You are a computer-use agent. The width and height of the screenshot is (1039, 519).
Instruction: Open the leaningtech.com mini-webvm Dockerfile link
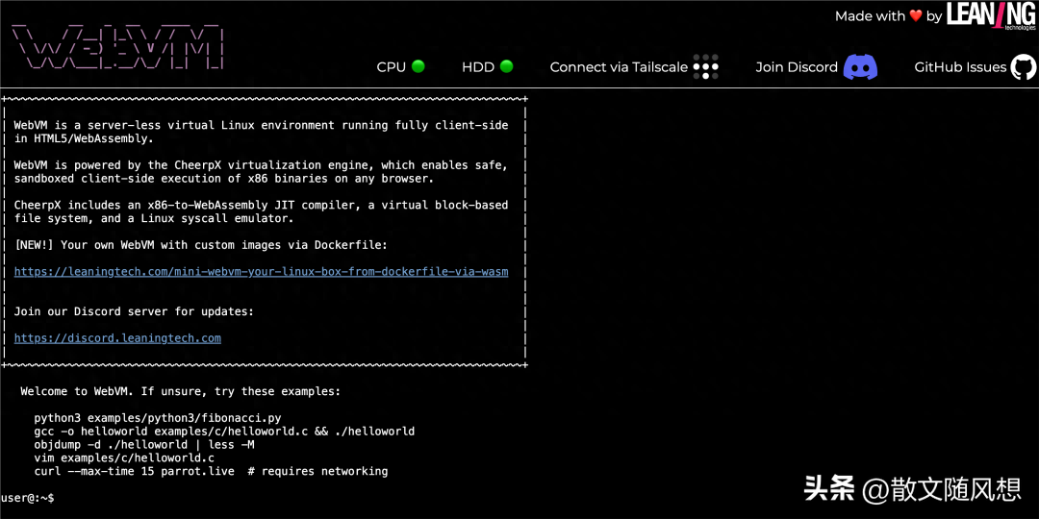(x=261, y=271)
